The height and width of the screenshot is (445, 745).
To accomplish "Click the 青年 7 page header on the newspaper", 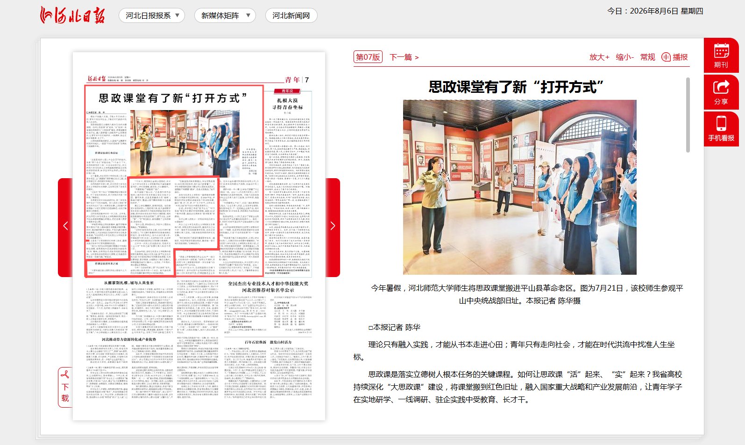I will pos(297,80).
